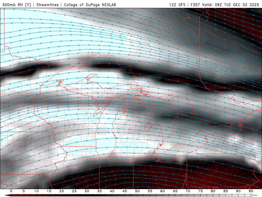Click the '20' value on the color scale
Viewport: 262px width, 197px height.
pyautogui.click(x=62, y=191)
